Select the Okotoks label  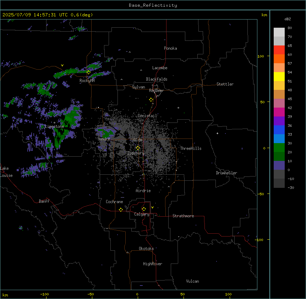click(x=146, y=249)
